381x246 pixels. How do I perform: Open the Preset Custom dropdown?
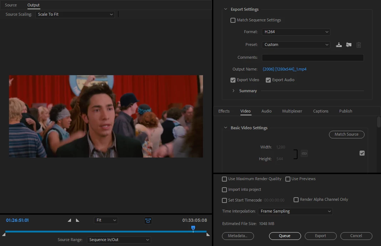(296, 45)
